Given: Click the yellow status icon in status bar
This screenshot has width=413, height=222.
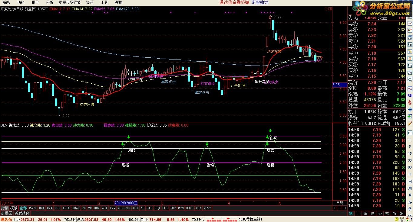Looking at the screenshot, I should 396,219.
